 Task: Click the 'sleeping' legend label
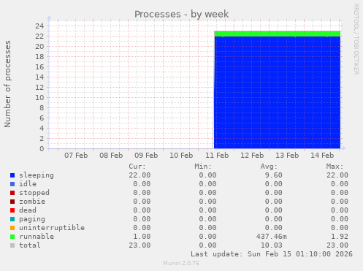(x=37, y=175)
